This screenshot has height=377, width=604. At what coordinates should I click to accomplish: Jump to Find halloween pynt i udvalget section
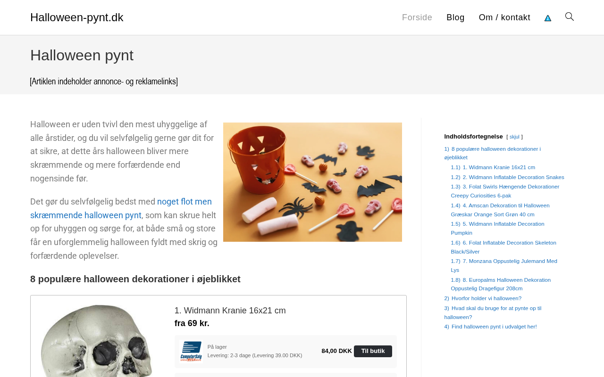tap(490, 327)
